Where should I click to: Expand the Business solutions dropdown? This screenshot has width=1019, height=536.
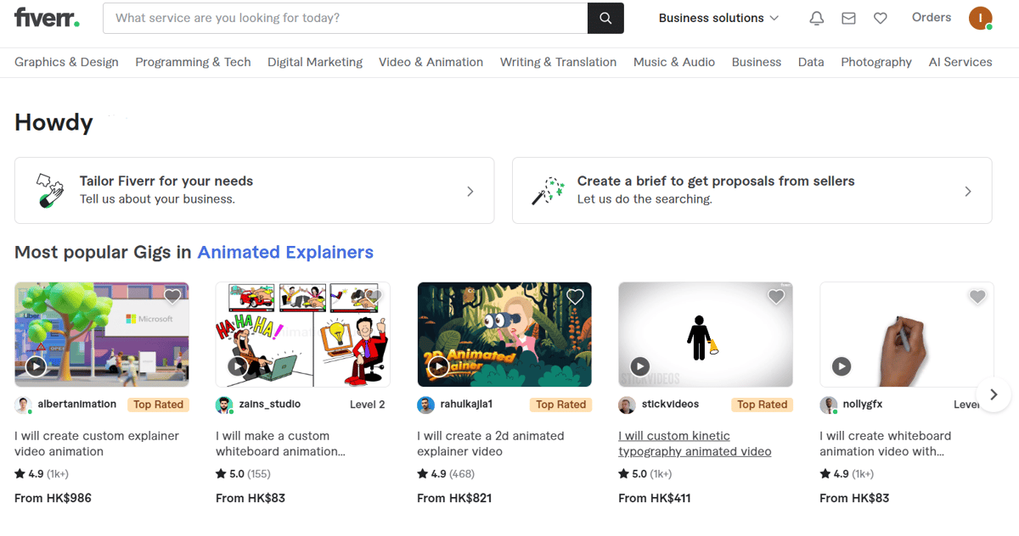[x=718, y=18]
